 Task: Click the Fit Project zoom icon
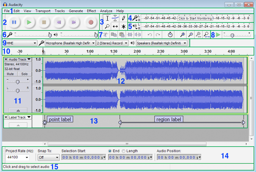207,35
